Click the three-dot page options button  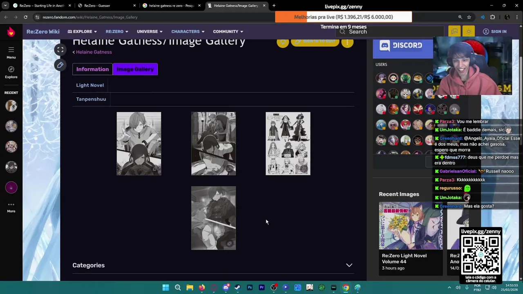tap(347, 42)
